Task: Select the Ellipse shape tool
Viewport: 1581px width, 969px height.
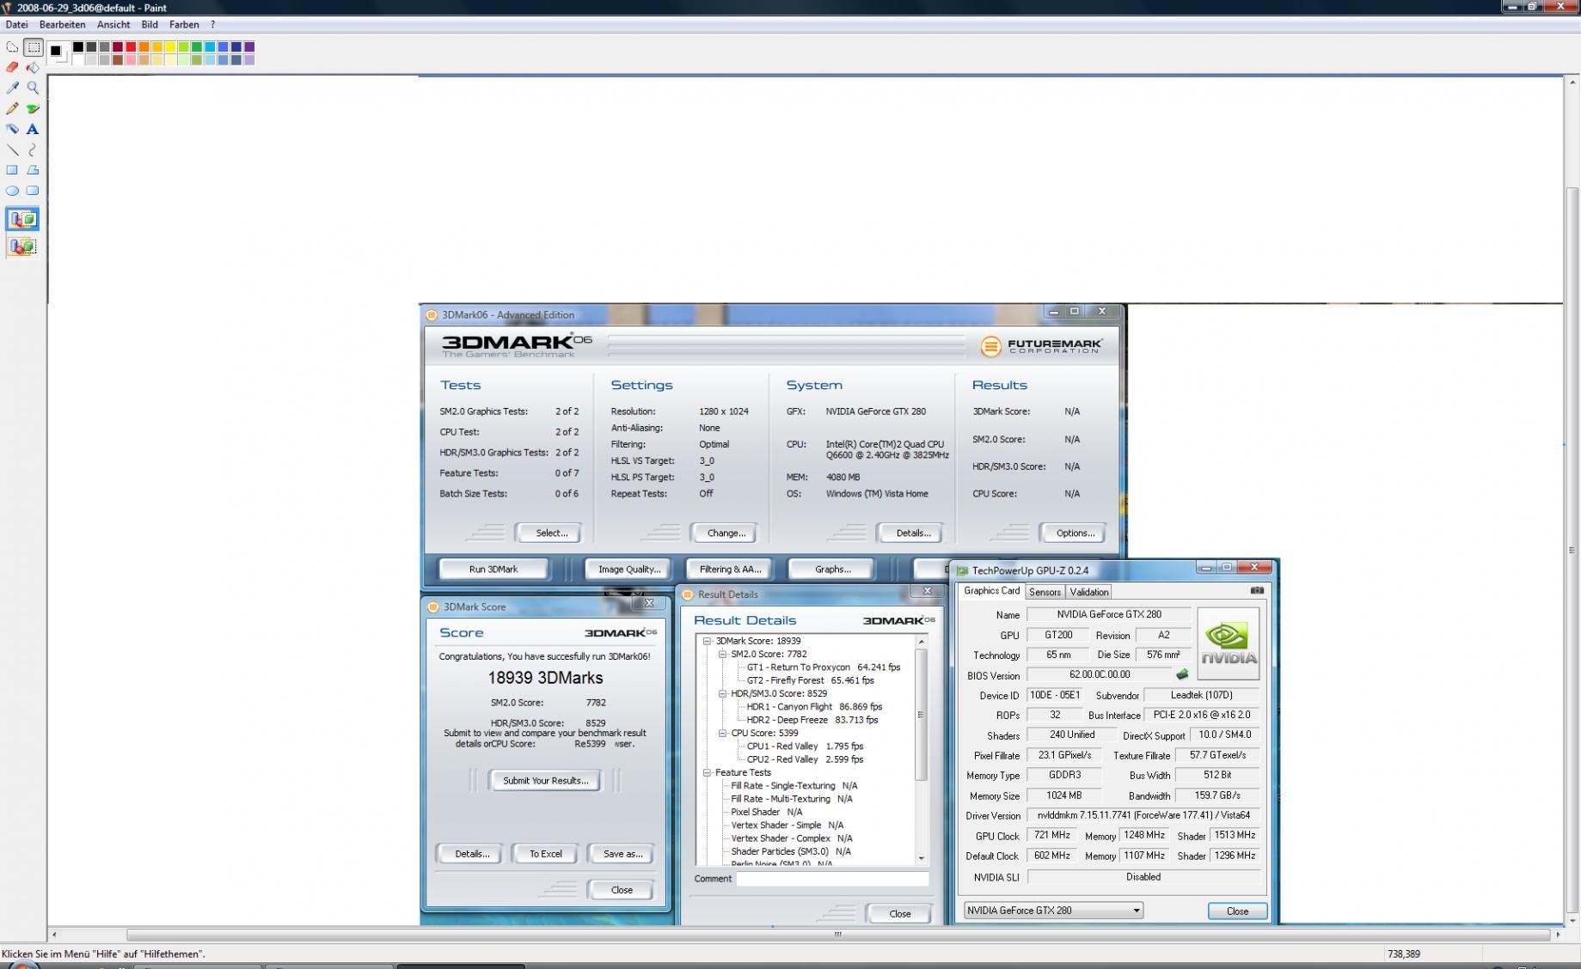Action: [x=12, y=191]
